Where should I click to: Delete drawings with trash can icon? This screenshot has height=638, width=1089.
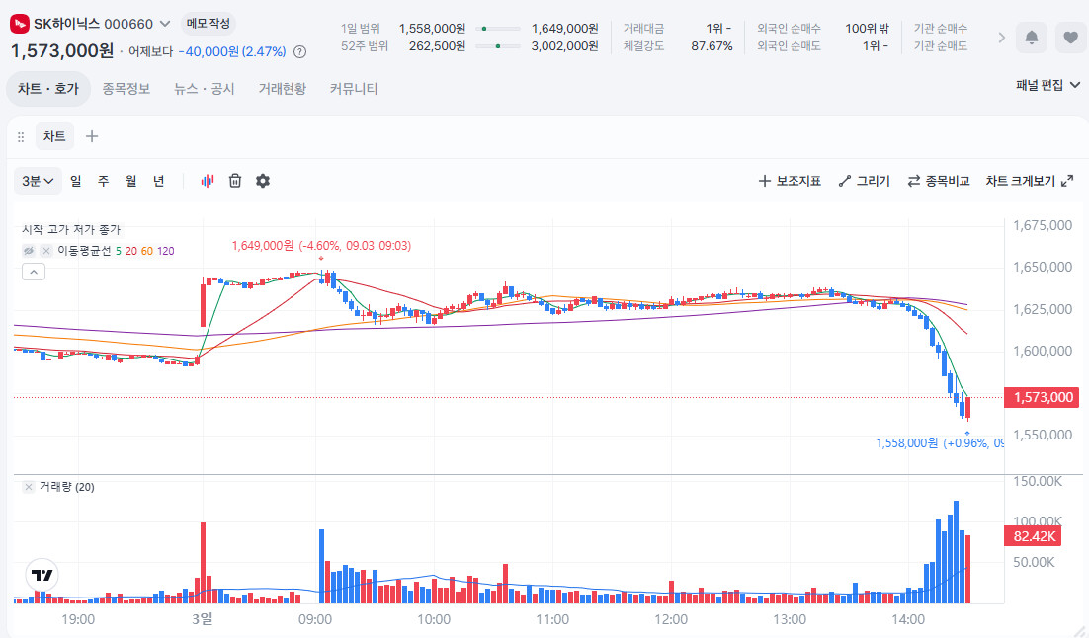[x=235, y=181]
